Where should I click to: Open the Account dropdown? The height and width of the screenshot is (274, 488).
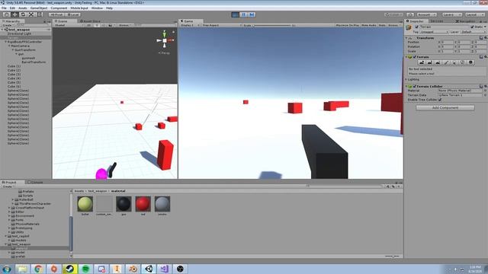point(427,14)
